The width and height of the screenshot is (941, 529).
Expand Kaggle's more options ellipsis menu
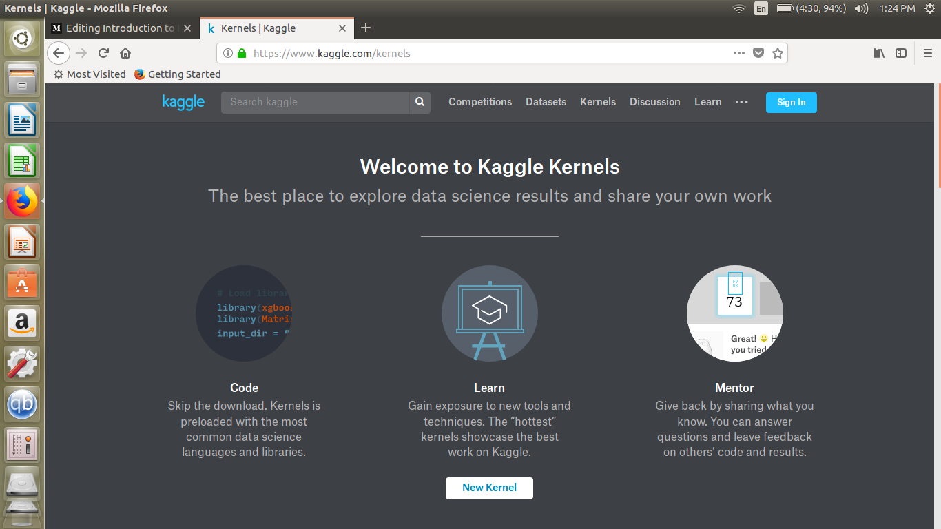click(741, 102)
